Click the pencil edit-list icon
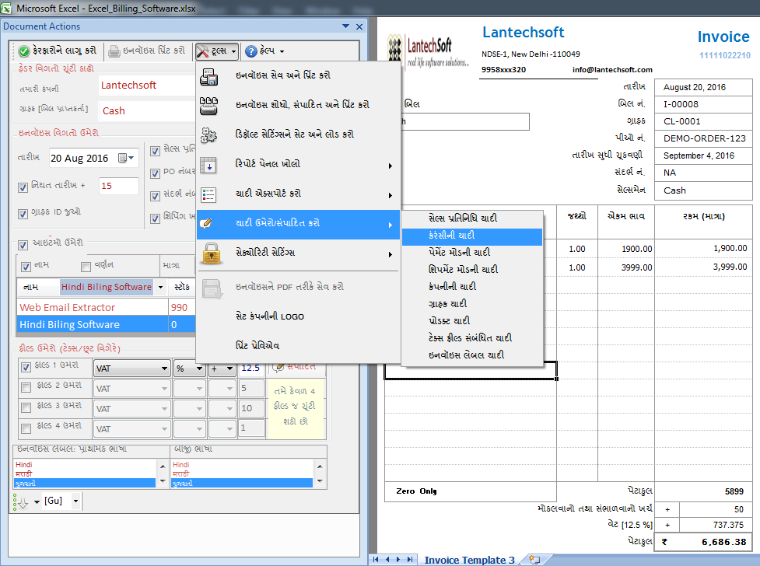The width and height of the screenshot is (760, 566). point(206,223)
